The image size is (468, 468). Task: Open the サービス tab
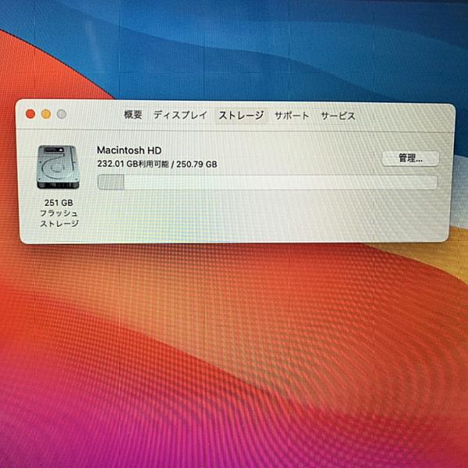(x=338, y=115)
